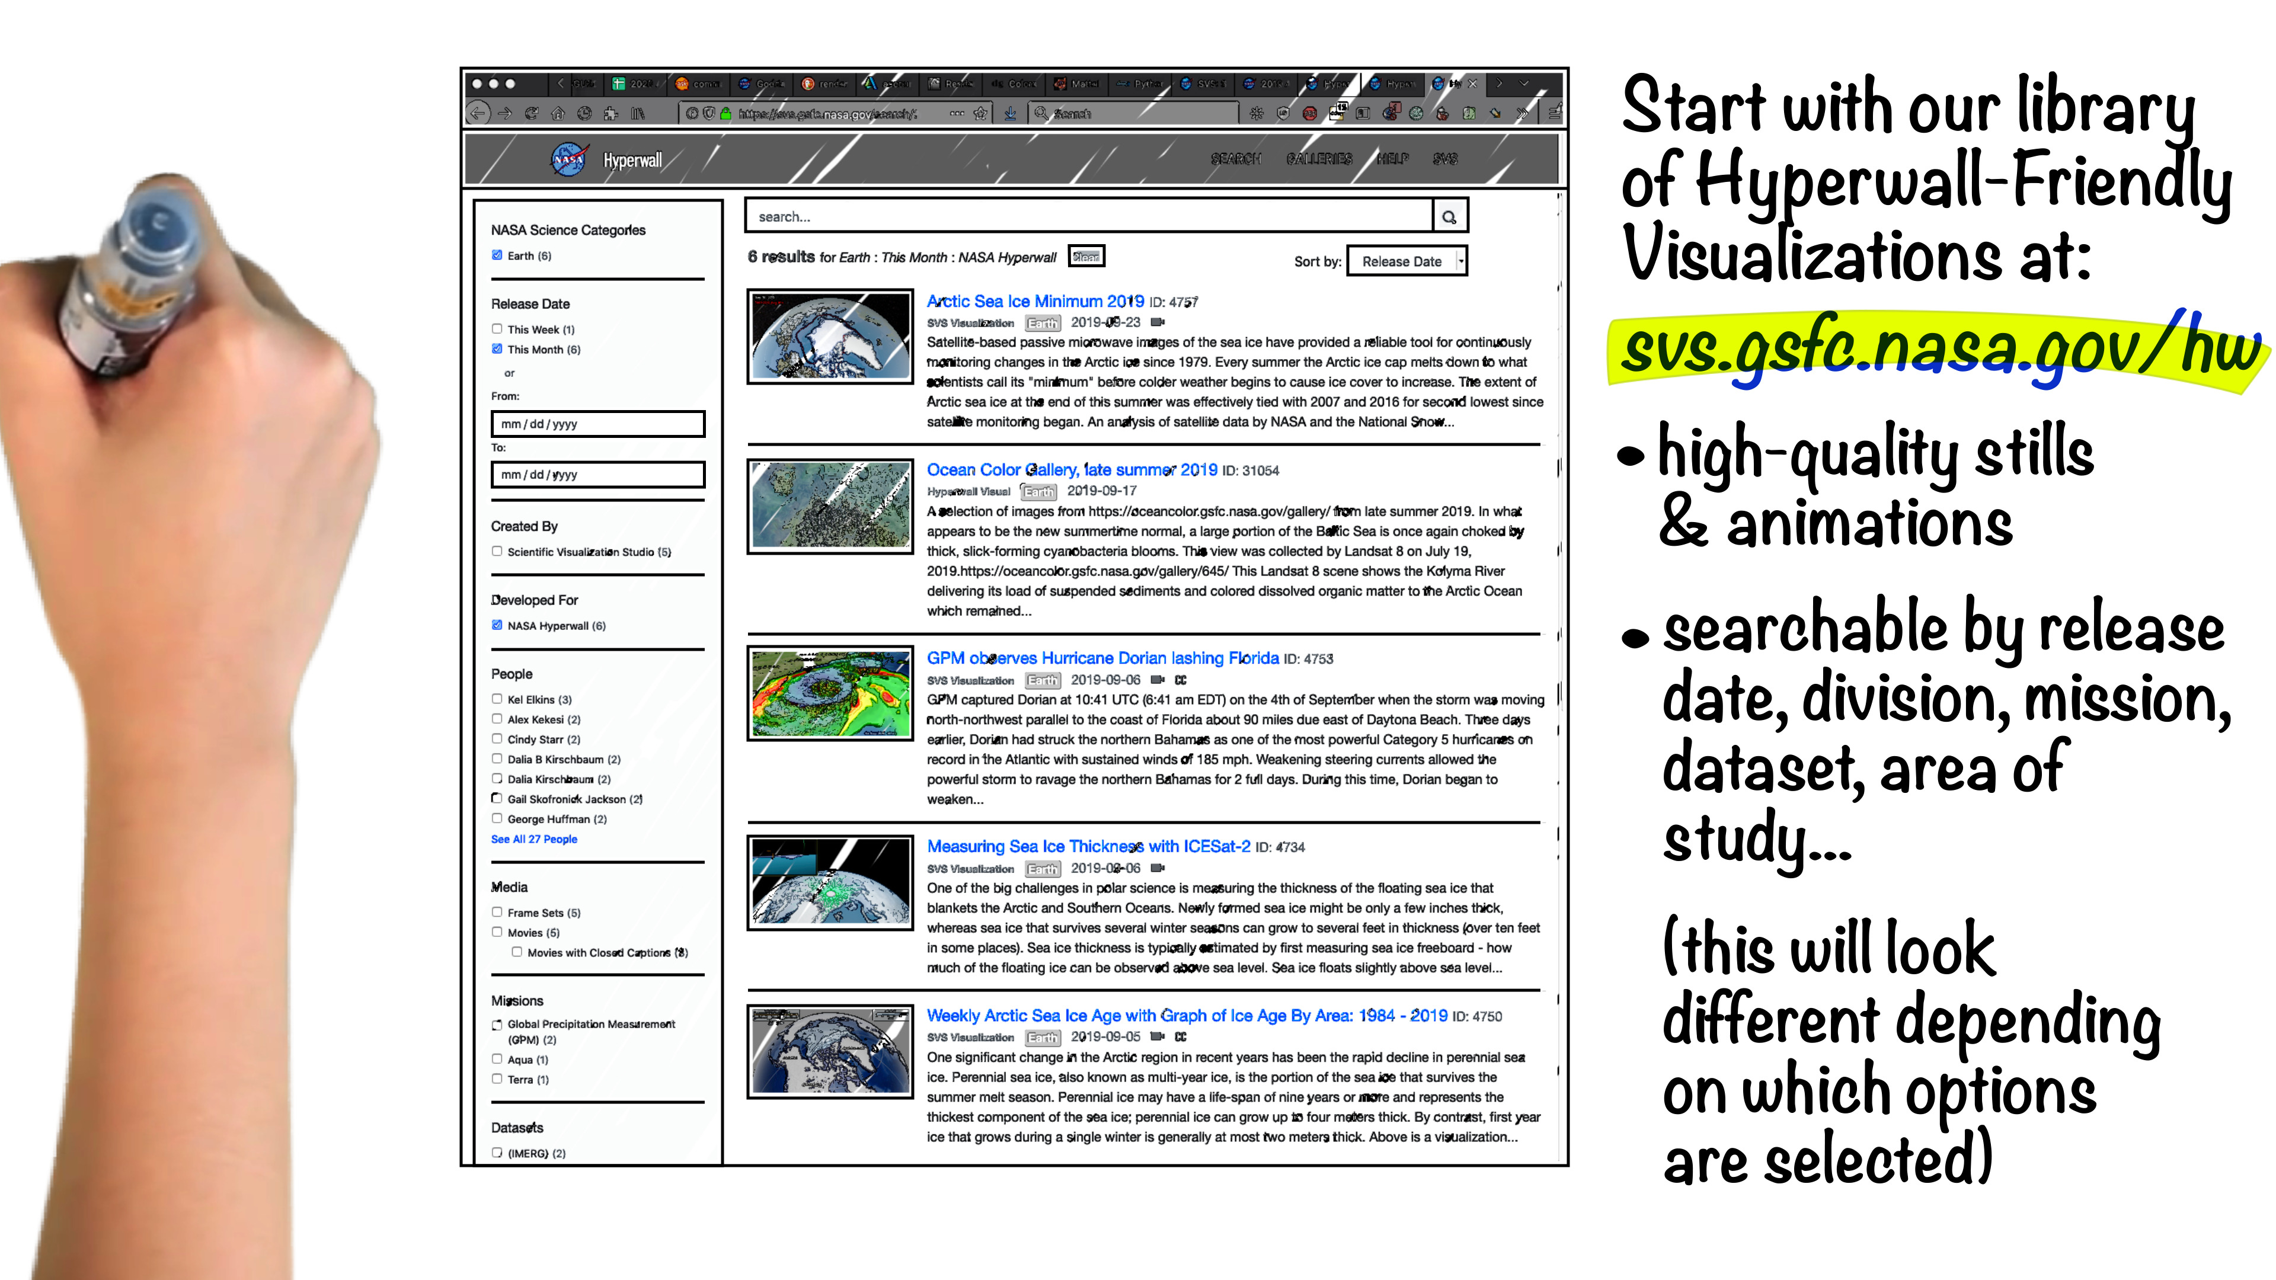Click the red ABP adblock extension icon

click(x=1309, y=113)
